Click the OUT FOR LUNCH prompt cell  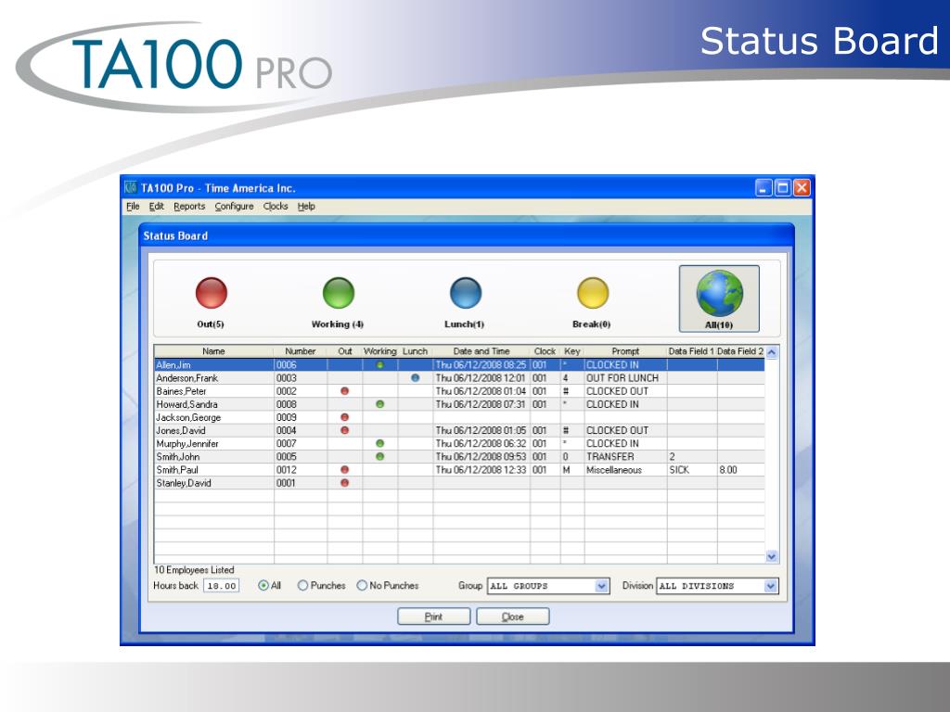[x=626, y=378]
